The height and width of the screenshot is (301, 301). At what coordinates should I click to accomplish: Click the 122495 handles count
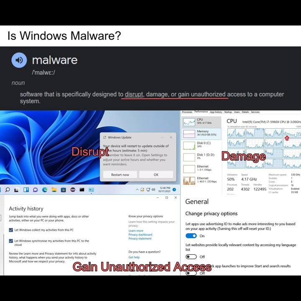pos(260,189)
